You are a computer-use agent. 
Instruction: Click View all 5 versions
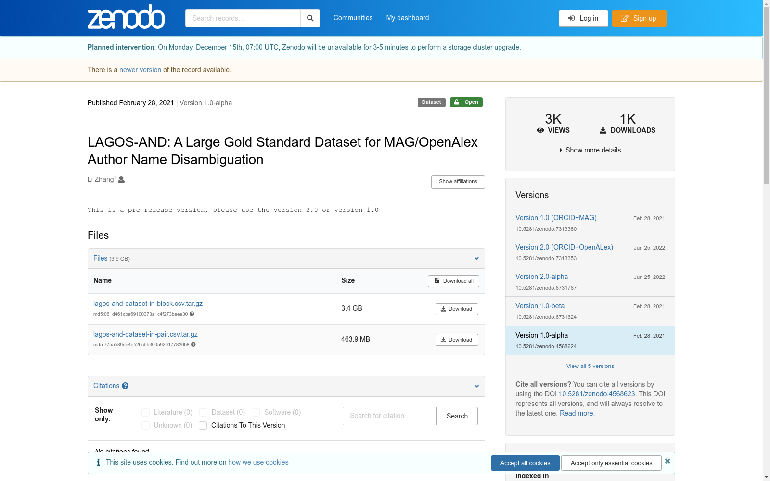[590, 366]
